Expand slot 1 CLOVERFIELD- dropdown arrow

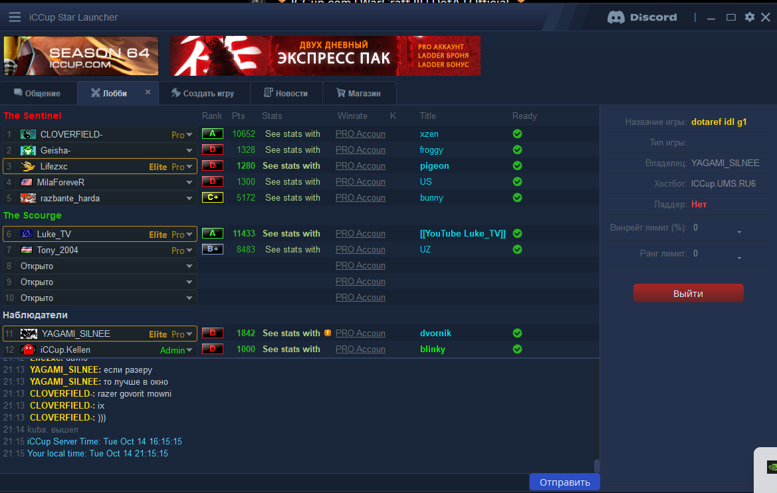(x=189, y=135)
